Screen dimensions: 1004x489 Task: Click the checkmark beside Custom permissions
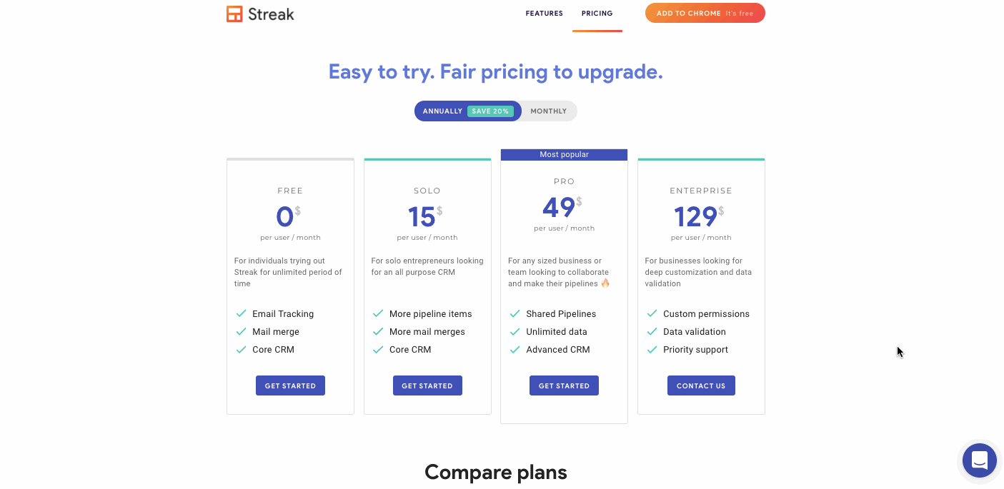tap(652, 313)
